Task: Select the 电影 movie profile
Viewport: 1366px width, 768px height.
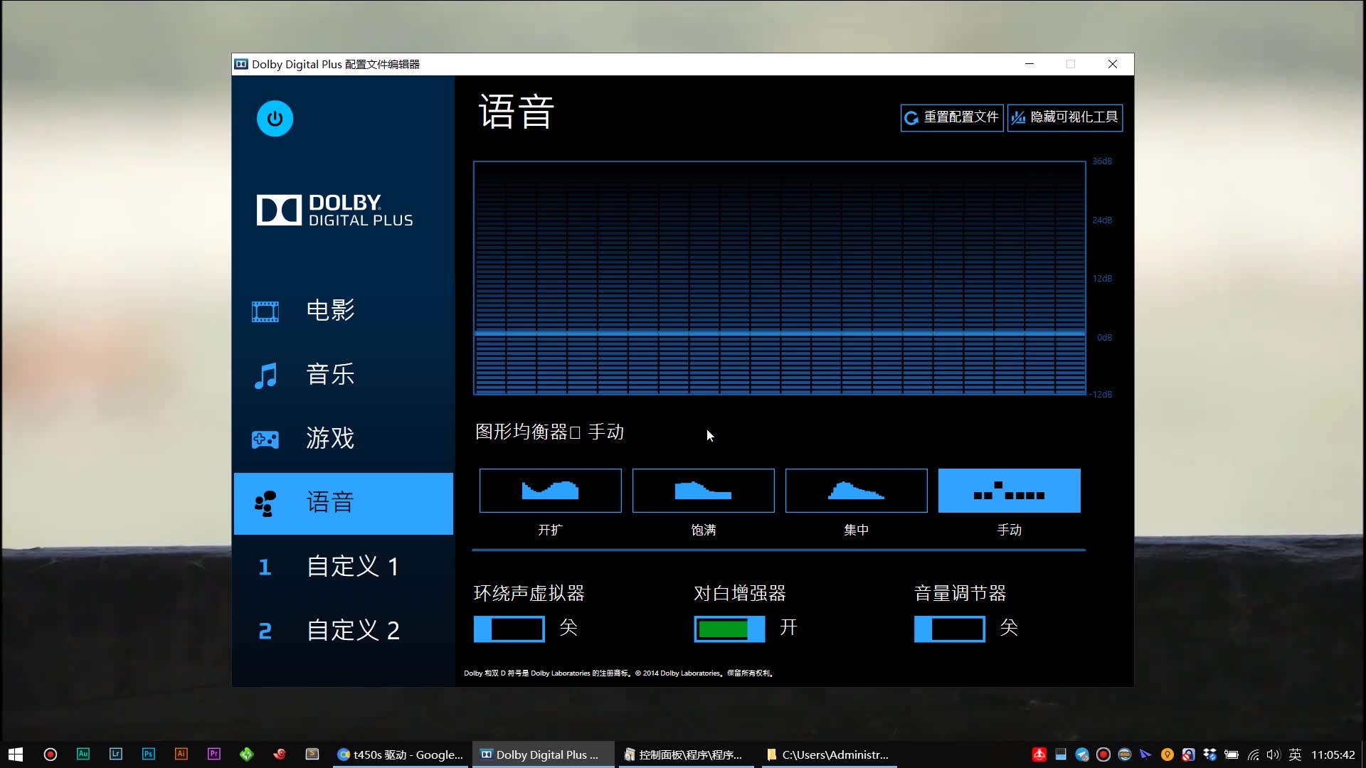Action: click(343, 311)
